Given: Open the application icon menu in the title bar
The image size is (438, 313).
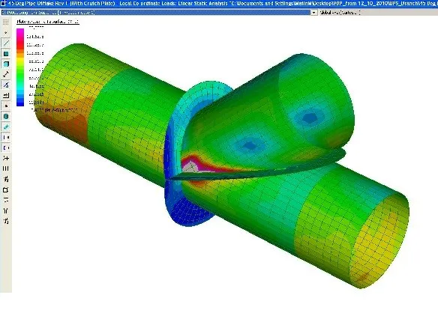Looking at the screenshot, I should 4,3.
